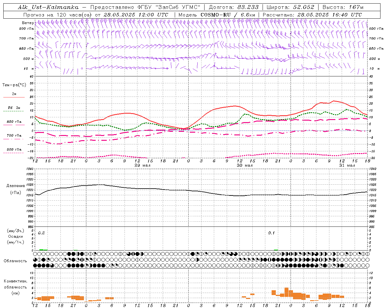Click the green precipitation bar below '0.2'
This screenshot has height=308, width=385.
(x=43, y=250)
